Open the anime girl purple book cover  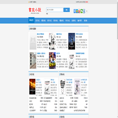77,87
